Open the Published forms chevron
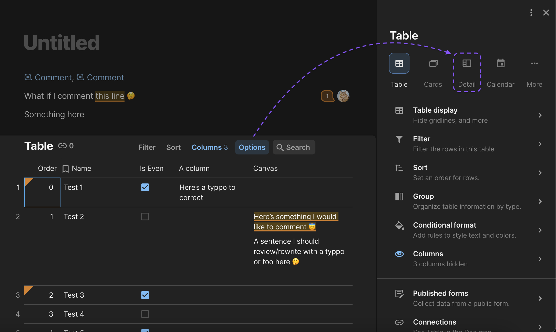This screenshot has height=332, width=556. coord(540,298)
